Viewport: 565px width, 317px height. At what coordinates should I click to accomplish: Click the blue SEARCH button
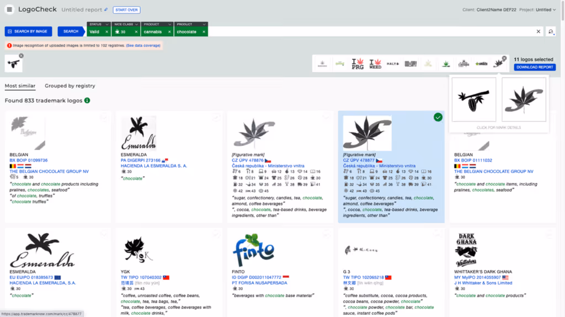(x=71, y=31)
